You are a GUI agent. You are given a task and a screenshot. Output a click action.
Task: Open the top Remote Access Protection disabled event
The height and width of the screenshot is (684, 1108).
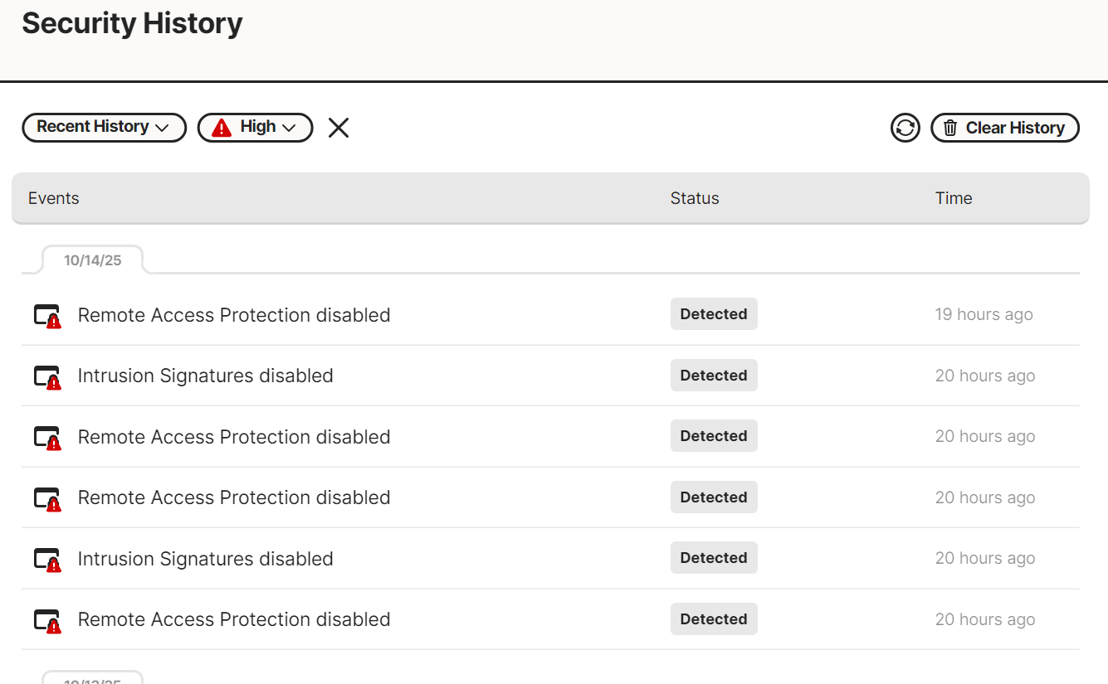point(234,315)
